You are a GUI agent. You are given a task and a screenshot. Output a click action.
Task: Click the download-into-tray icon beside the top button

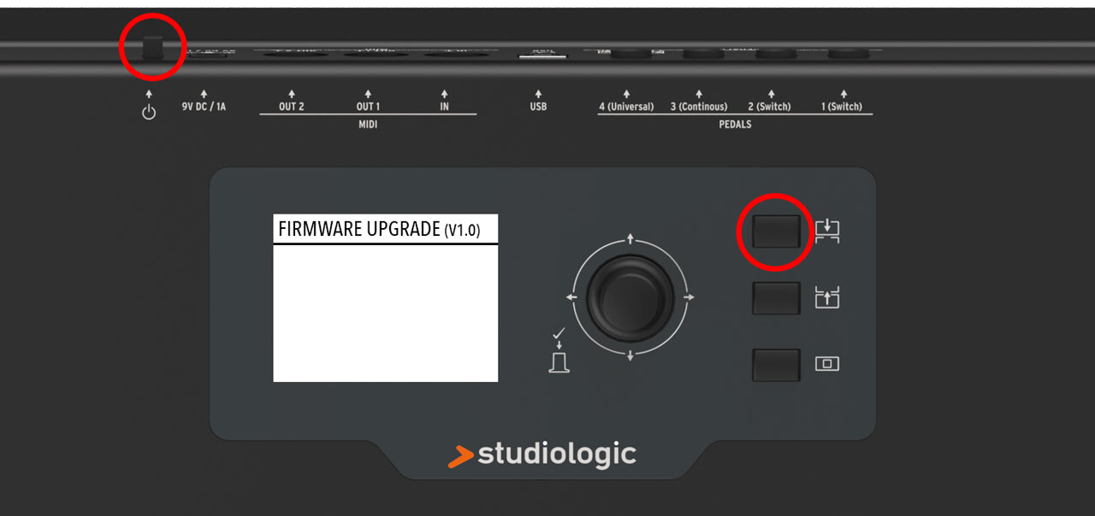tap(827, 232)
